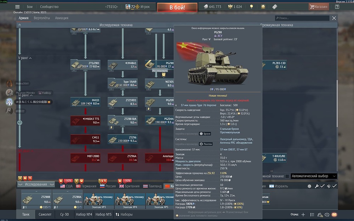Select the Type 59/69 vehicle group
This screenshot has height=221, width=354.
coord(122,83)
